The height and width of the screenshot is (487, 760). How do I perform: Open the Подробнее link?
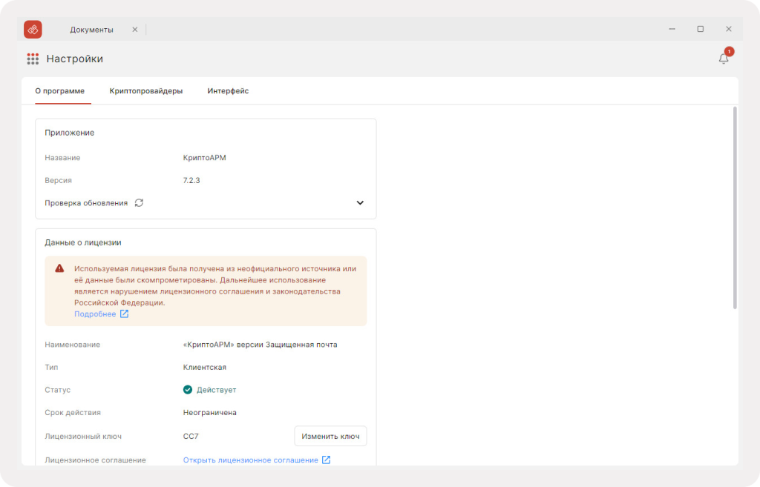click(x=95, y=314)
